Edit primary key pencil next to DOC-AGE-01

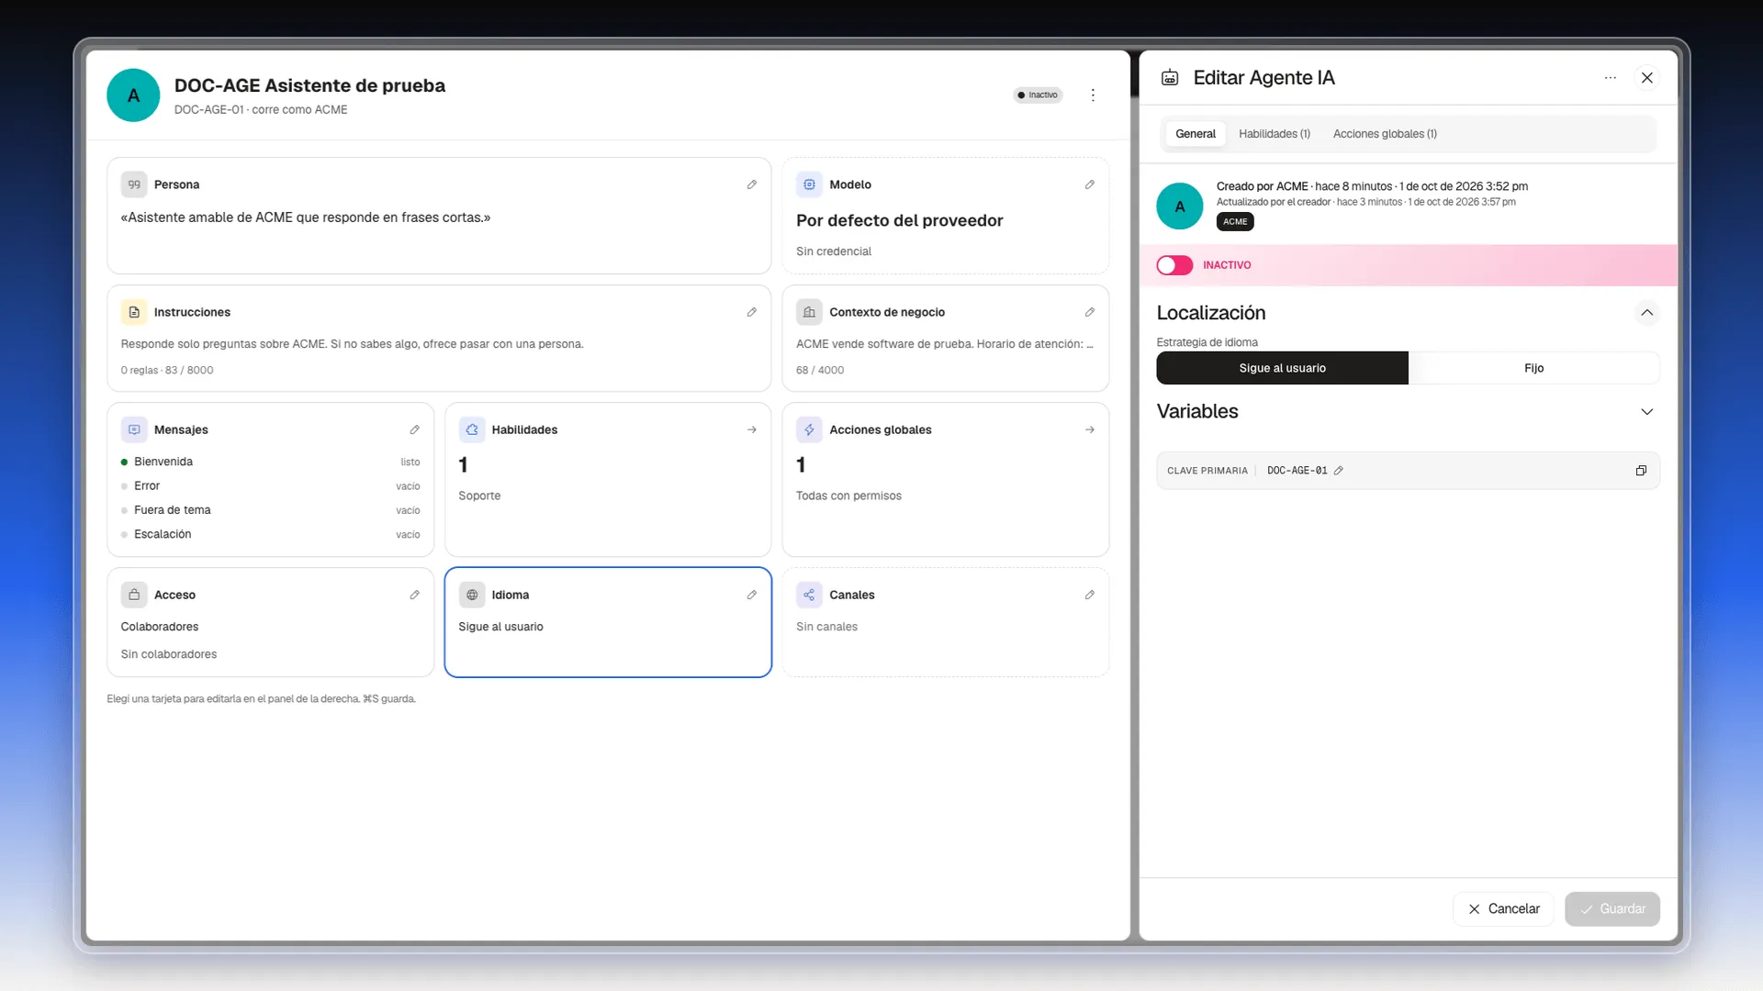click(1339, 471)
